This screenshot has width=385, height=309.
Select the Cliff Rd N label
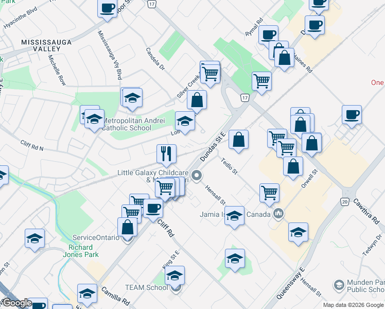tap(32, 145)
